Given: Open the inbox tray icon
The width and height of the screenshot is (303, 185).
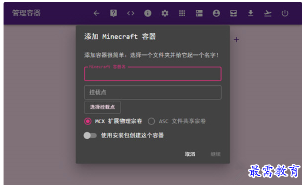Looking at the screenshot, I should pos(234,13).
